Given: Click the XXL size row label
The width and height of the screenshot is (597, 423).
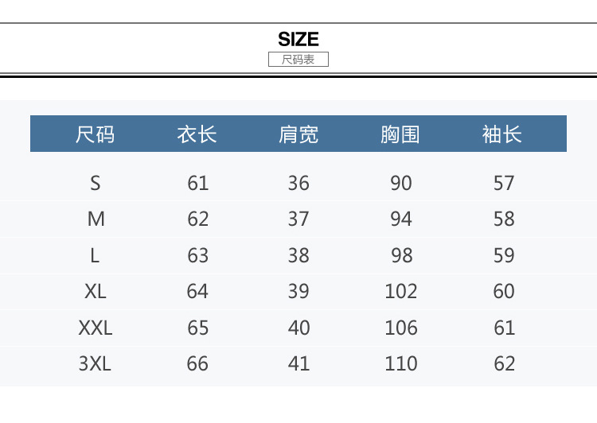Looking at the screenshot, I should (96, 328).
